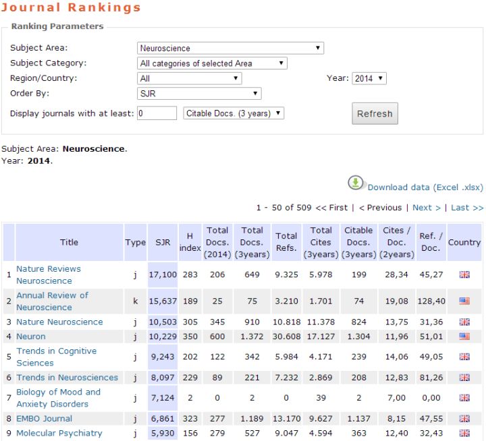
Task: Click the flag for Trends in Cognitive Sciences
Action: pos(464,357)
